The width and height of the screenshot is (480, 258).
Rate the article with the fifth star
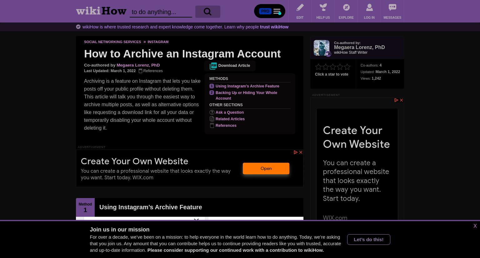(347, 67)
